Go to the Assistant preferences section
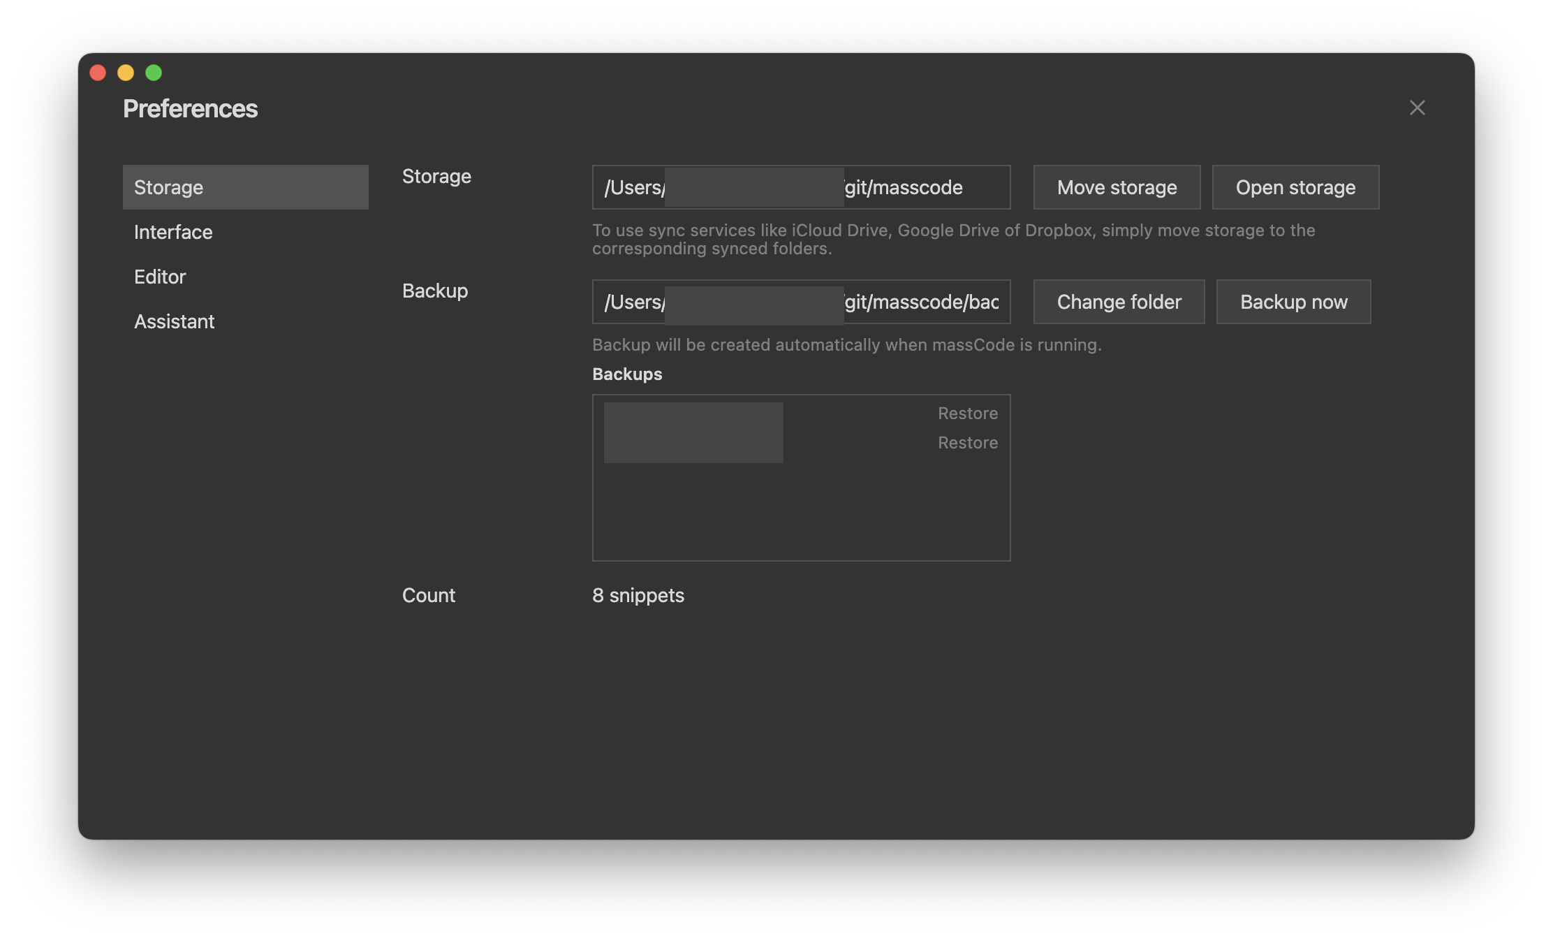This screenshot has width=1553, height=943. [x=175, y=321]
